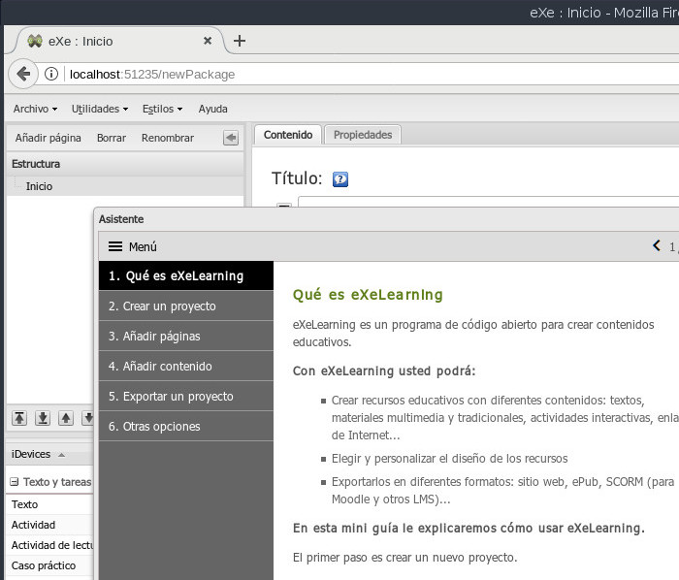Viewport: 679px width, 580px height.
Task: Open '2. Crear un proyecto' assistant section
Action: coord(186,306)
